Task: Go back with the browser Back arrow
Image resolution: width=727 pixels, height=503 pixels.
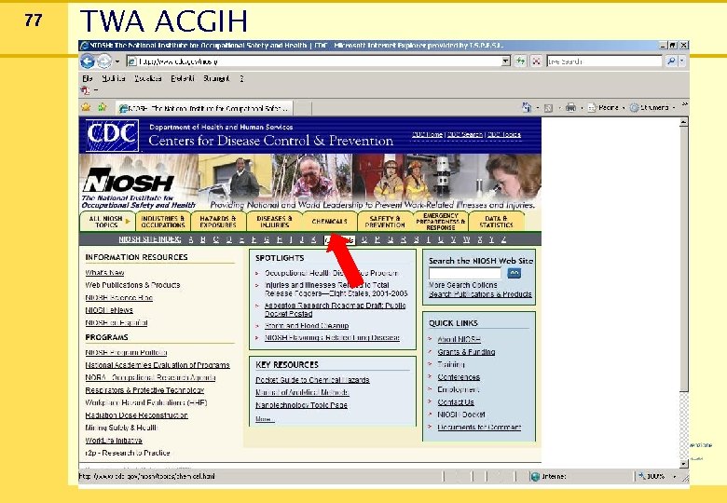Action: point(88,61)
